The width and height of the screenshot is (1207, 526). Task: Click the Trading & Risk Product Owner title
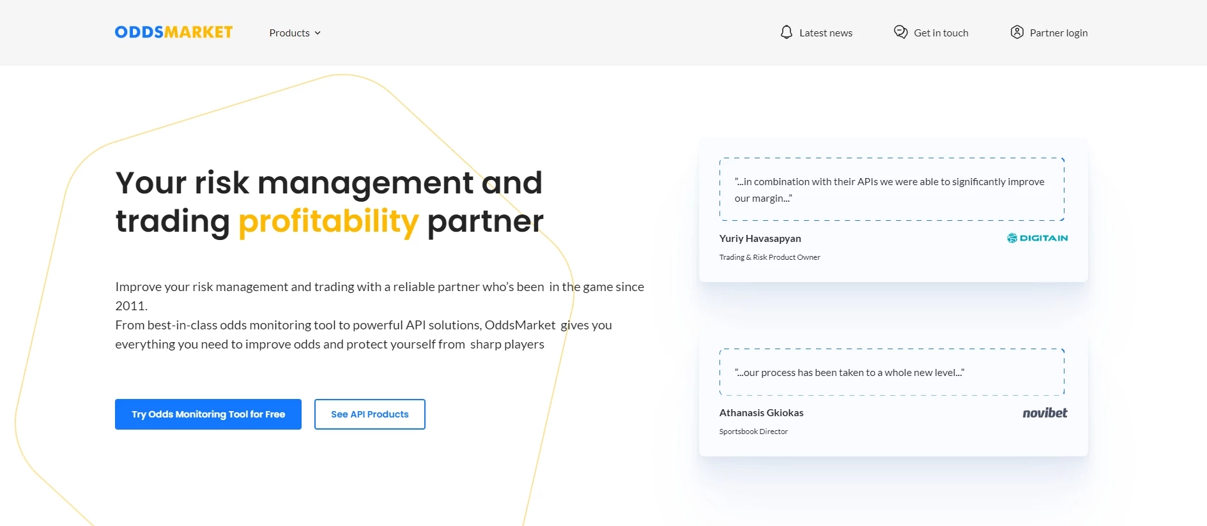coord(769,257)
